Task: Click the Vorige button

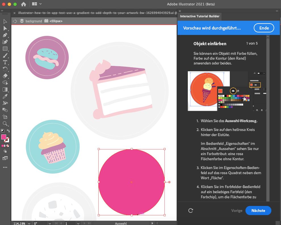Action: coord(237,211)
